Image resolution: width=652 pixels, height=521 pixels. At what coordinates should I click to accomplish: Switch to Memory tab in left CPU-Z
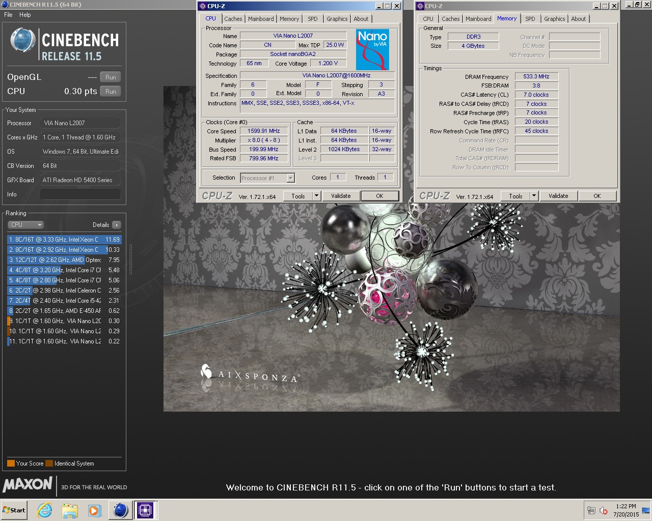289,19
